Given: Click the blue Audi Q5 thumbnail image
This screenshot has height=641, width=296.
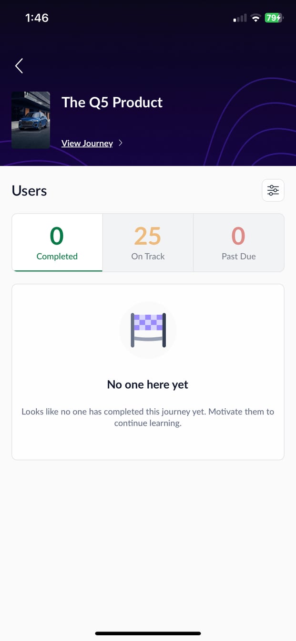Looking at the screenshot, I should (31, 120).
